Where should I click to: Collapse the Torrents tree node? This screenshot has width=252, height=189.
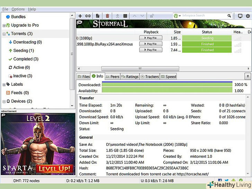(x=4, y=34)
